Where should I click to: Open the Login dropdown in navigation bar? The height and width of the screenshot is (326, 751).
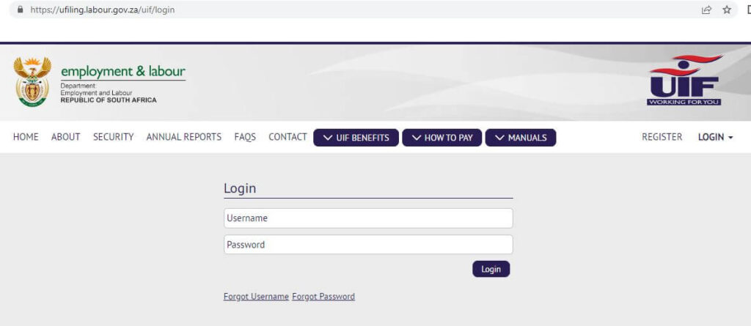pos(715,137)
